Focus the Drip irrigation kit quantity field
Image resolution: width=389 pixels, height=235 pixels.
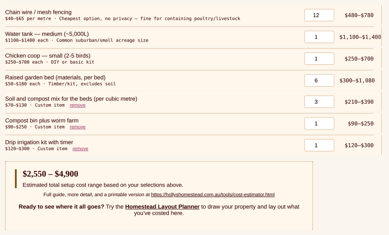coord(319,145)
